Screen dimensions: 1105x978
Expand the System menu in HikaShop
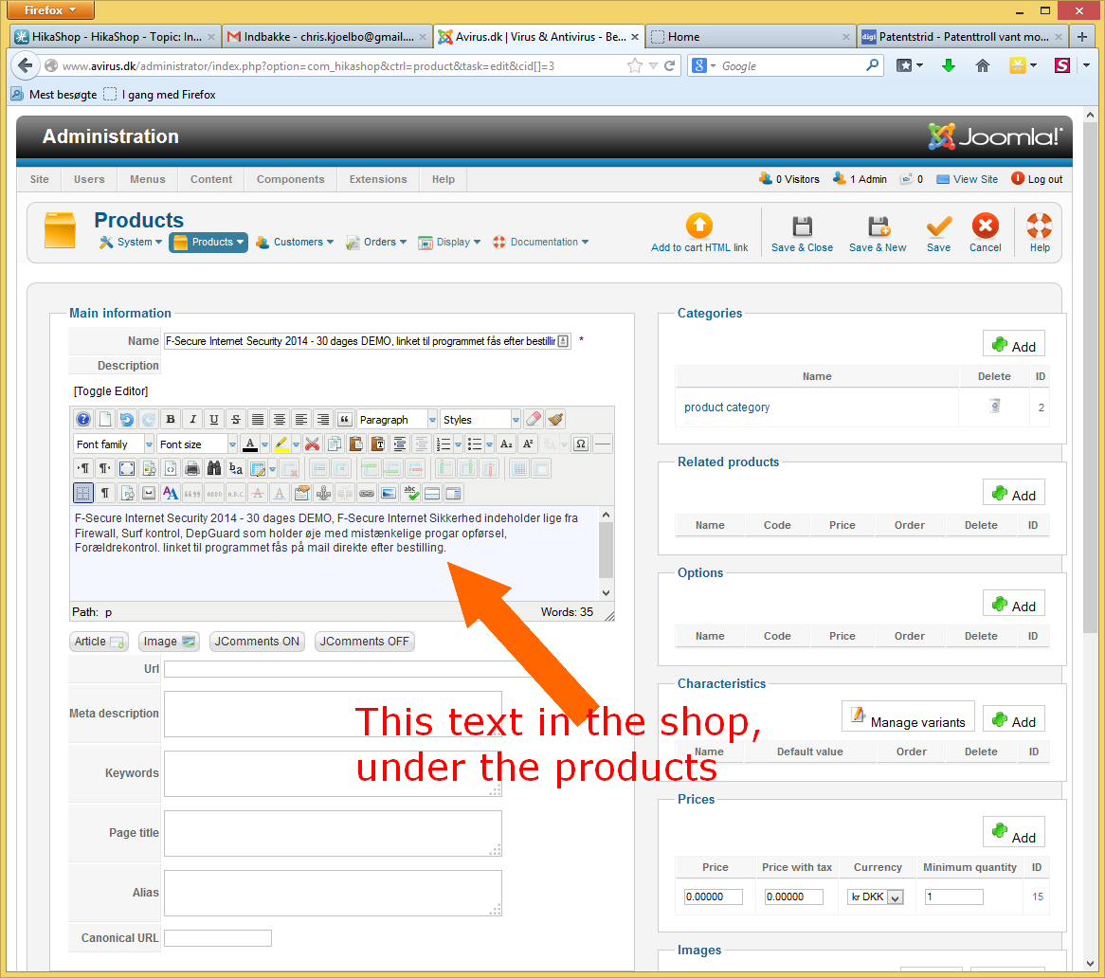(132, 243)
